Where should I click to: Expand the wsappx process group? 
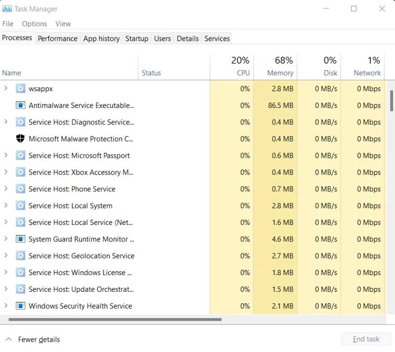pos(6,88)
